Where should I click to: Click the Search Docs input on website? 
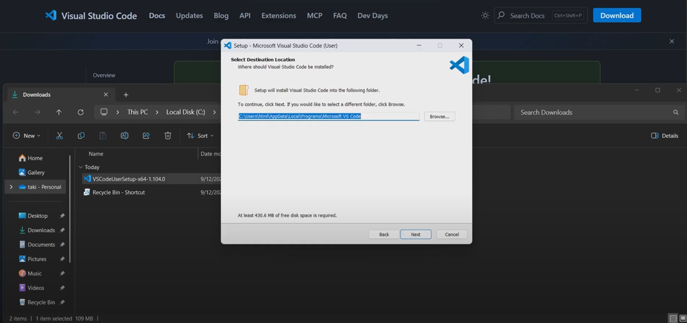point(541,16)
